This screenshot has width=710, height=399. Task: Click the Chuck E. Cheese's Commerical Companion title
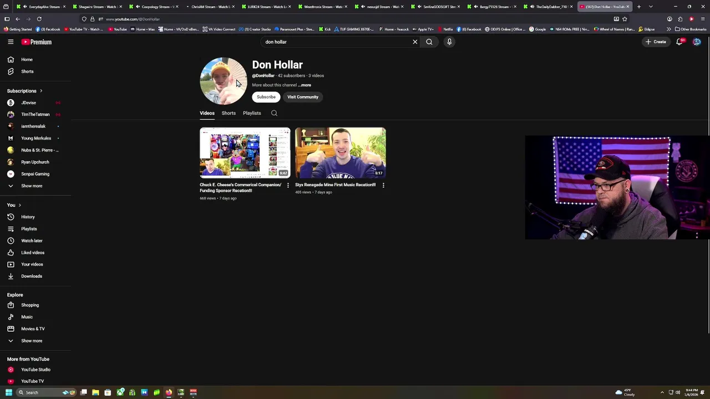click(241, 187)
